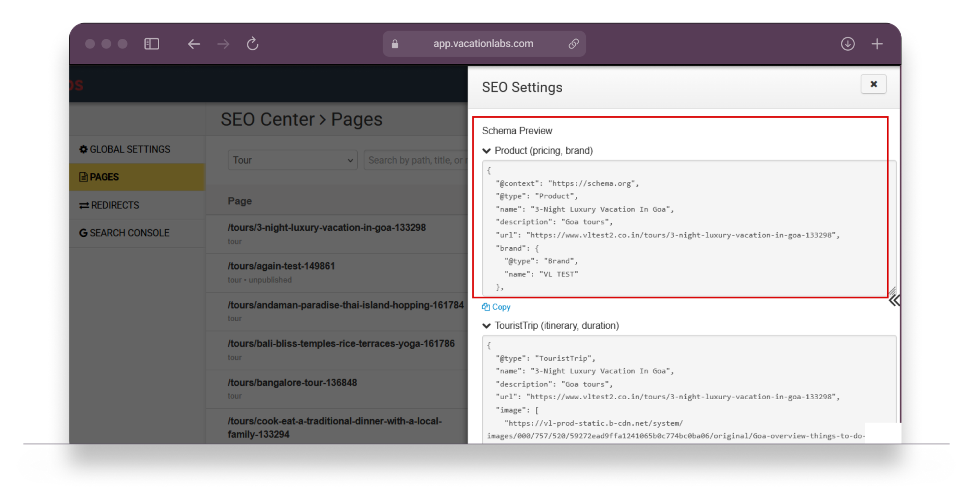Open Global Settings in the sidebar
Screen dimensions: 973x489
point(125,149)
